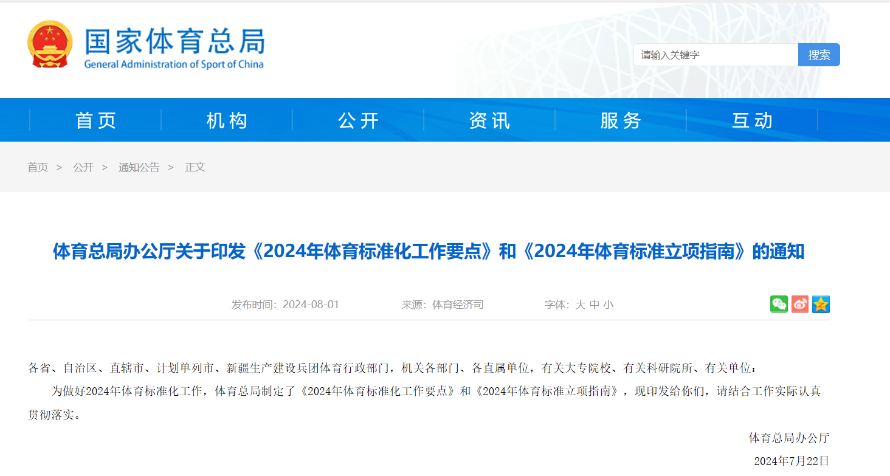Click the 国家体育总局 site title

pos(174,41)
